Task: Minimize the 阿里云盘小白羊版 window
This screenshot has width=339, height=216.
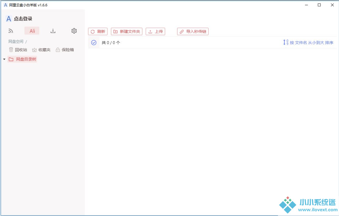Action: [x=306, y=5]
